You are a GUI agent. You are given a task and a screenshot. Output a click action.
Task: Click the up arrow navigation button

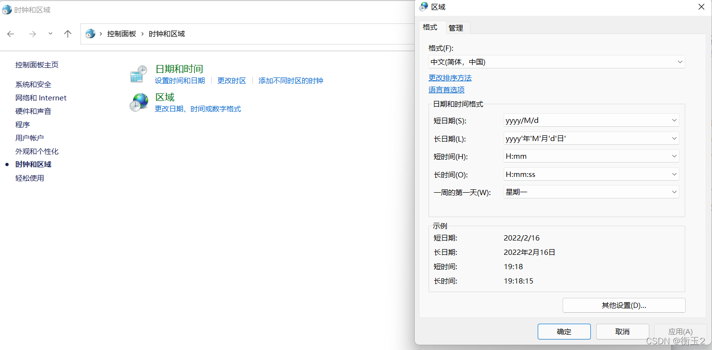[x=68, y=34]
